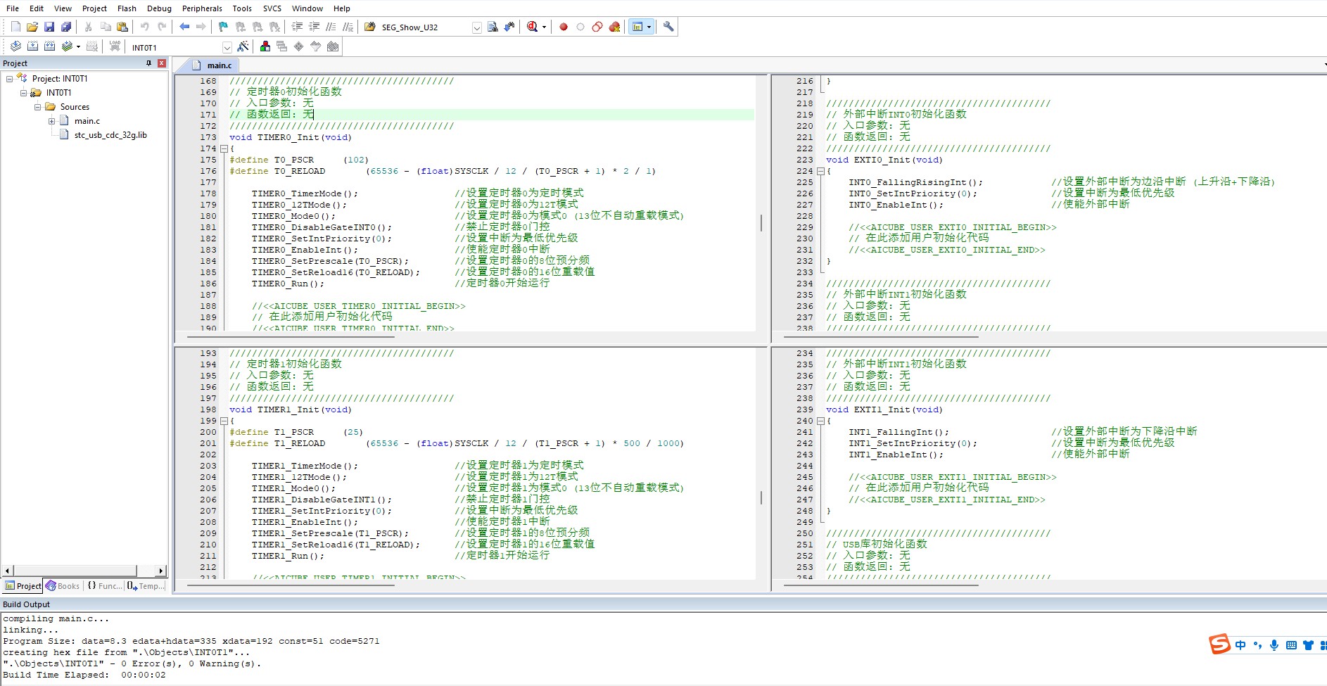Toggle Sogou Chinese/English input mode
This screenshot has height=686, width=1327.
pos(1240,644)
